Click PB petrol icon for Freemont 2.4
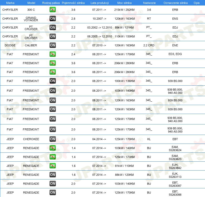 click(x=52, y=54)
